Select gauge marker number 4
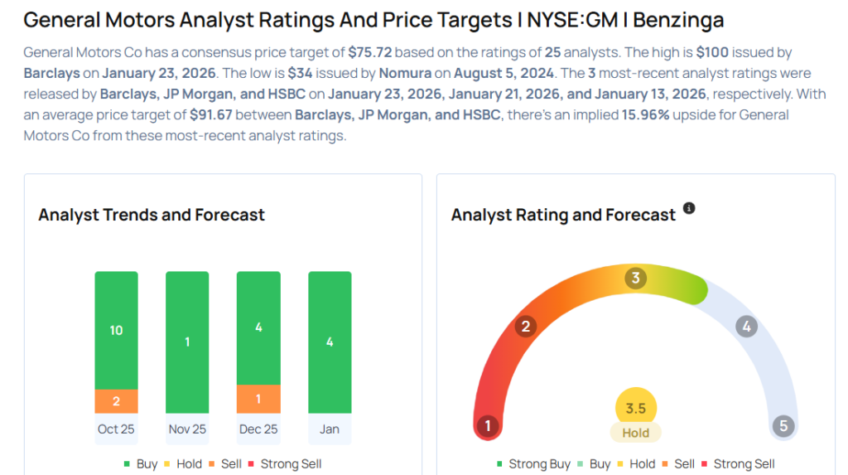The height and width of the screenshot is (475, 848). [746, 327]
